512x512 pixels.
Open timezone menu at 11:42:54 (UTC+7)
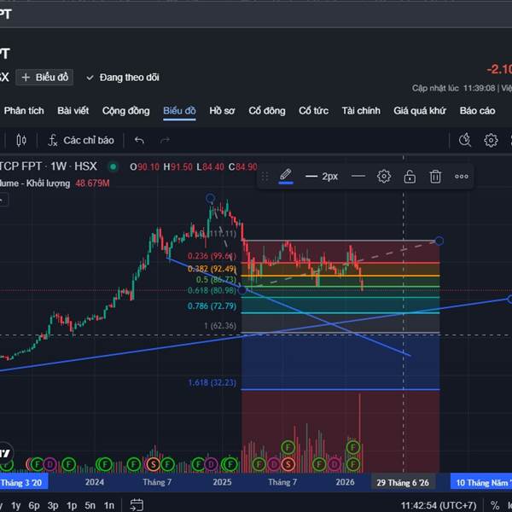coord(439,505)
